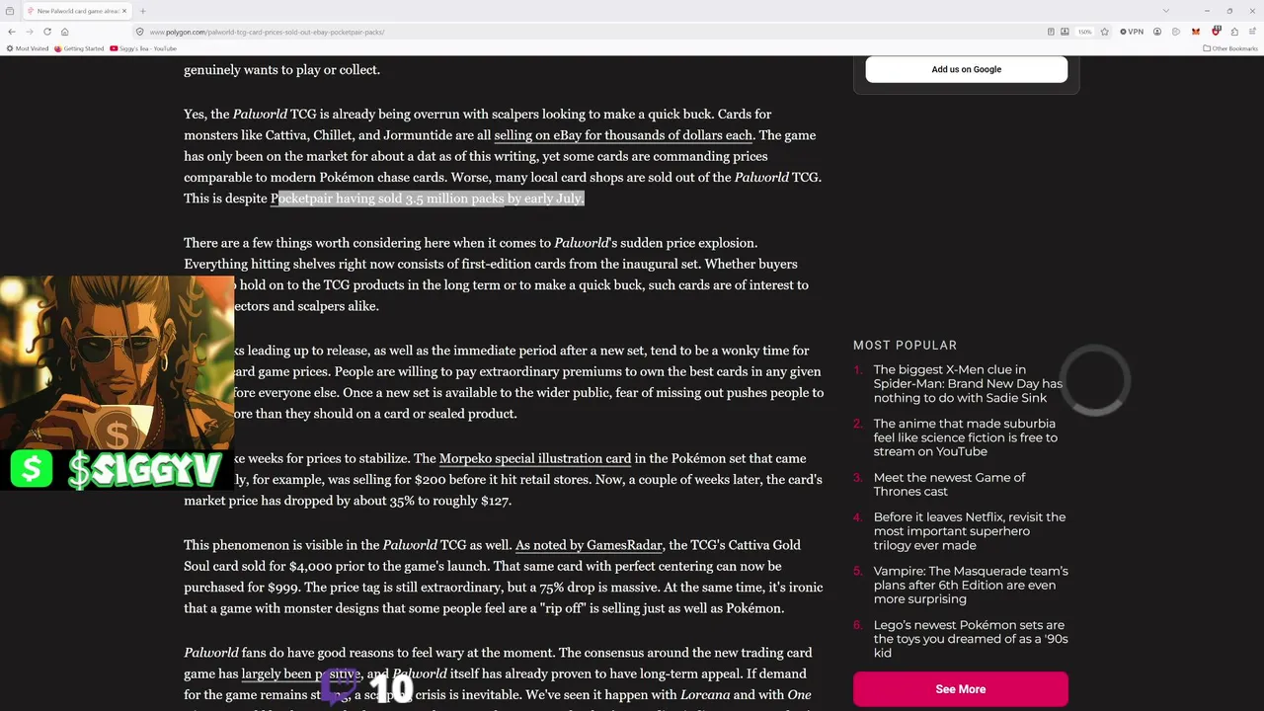Open the Firefox account/sync icon beside MetaMask
1264x711 pixels.
coord(1176,32)
